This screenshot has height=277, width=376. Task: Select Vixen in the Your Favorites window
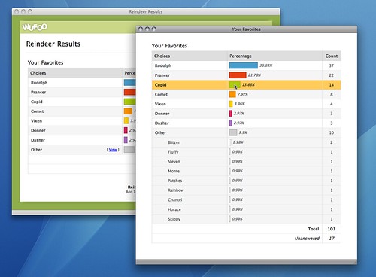tap(160, 104)
